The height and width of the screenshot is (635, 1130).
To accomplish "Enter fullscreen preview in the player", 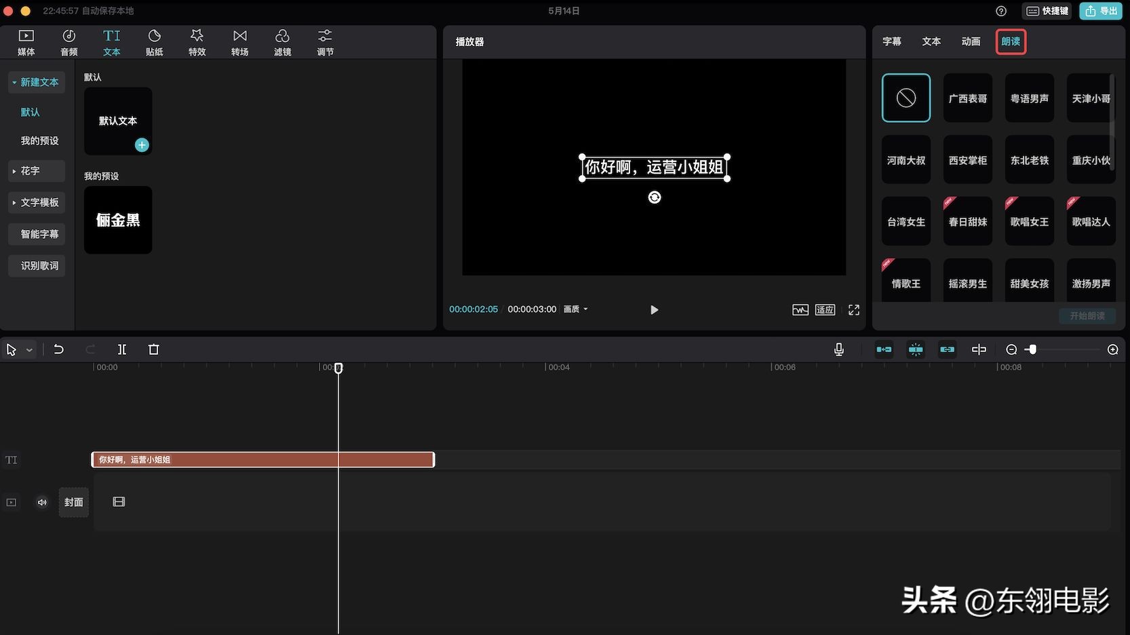I will [x=854, y=310].
